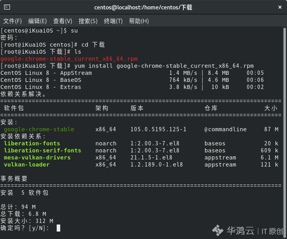The image size is (287, 239).
Task: Click the '87 M' size value
Action: pos(271,129)
